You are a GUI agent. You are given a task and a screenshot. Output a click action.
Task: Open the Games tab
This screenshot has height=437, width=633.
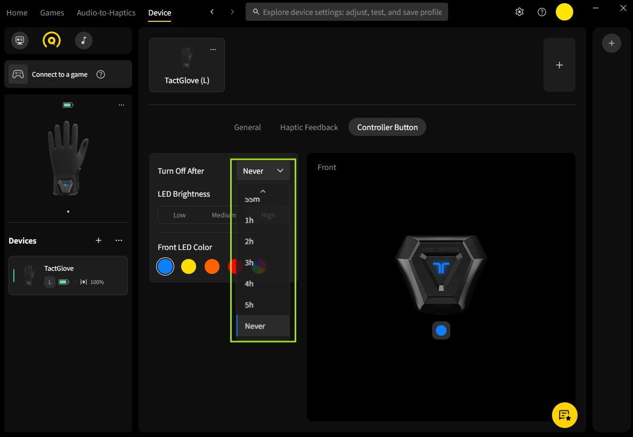point(52,12)
